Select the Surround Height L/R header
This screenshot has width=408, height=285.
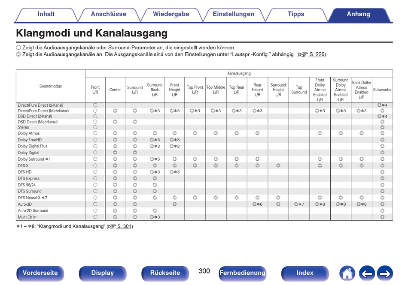pos(278,90)
